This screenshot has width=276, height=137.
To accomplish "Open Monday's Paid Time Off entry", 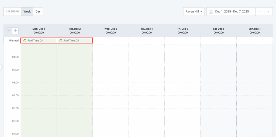I will [35, 41].
